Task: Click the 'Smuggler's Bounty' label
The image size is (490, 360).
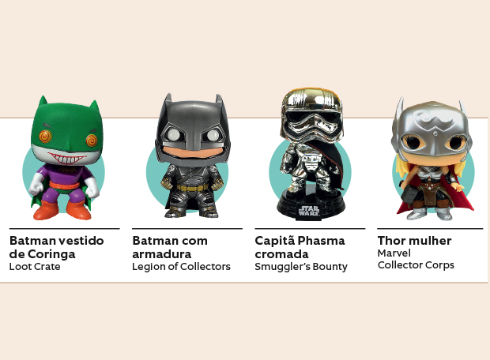Action: 301,267
